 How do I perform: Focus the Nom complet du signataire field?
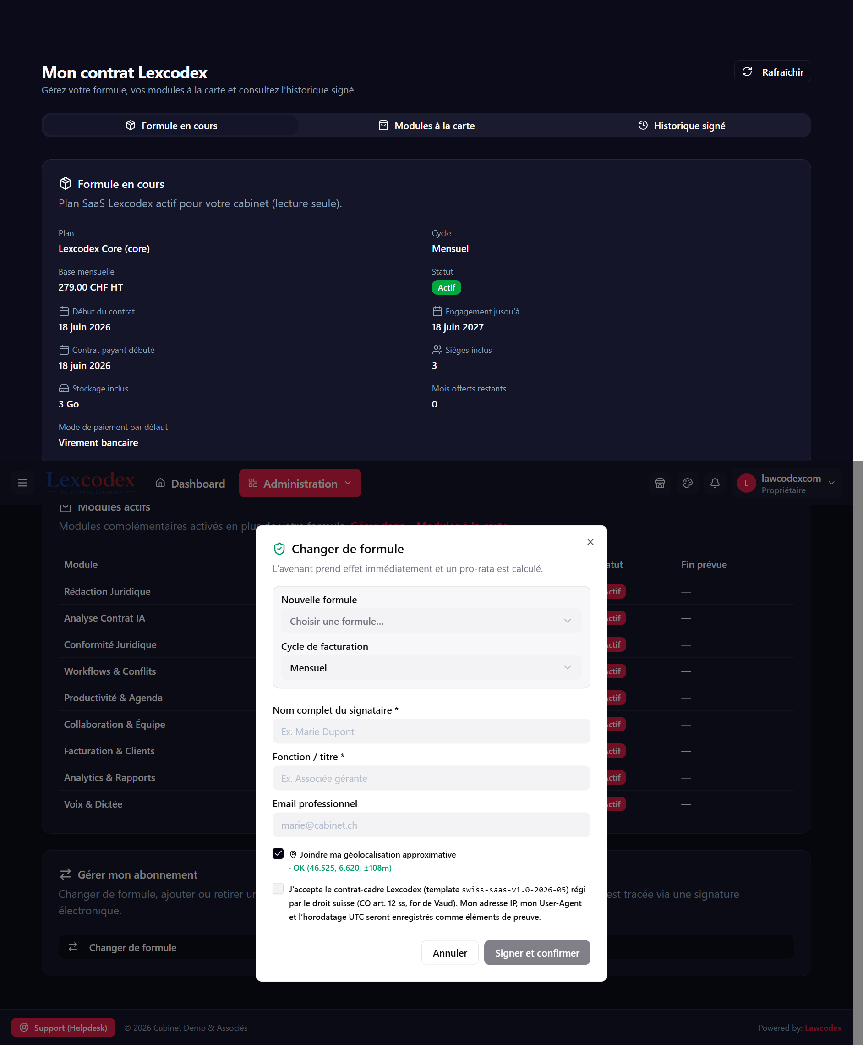pos(431,731)
